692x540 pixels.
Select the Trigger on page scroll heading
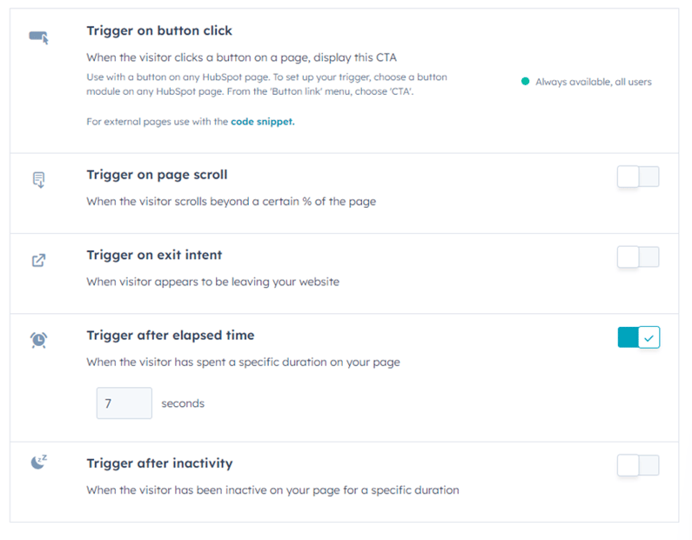tap(157, 175)
